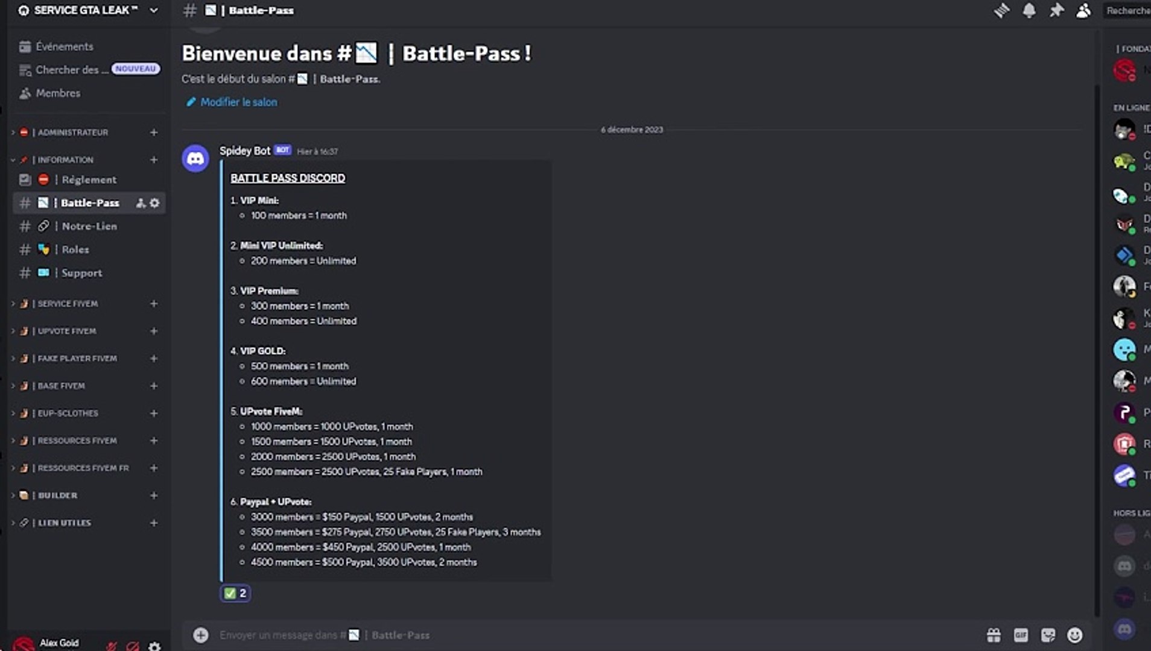
Task: Create a channel in INFORMATION category
Action: pyautogui.click(x=154, y=160)
